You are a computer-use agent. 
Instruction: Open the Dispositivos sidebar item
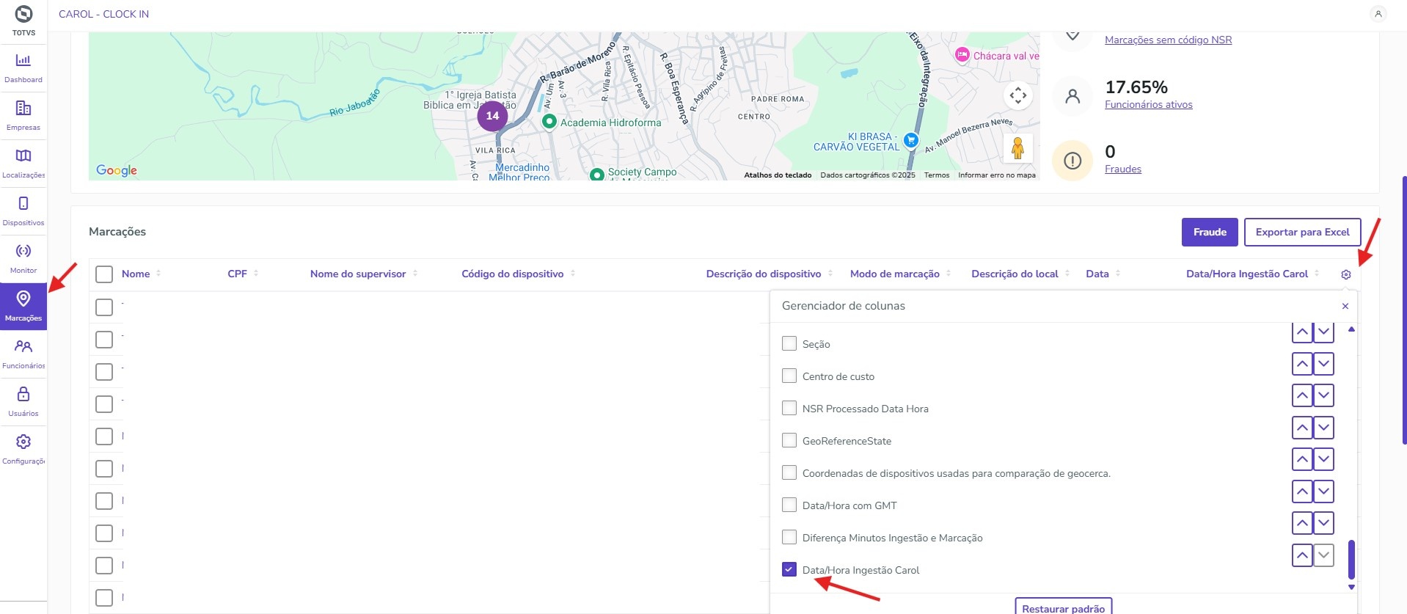(23, 211)
